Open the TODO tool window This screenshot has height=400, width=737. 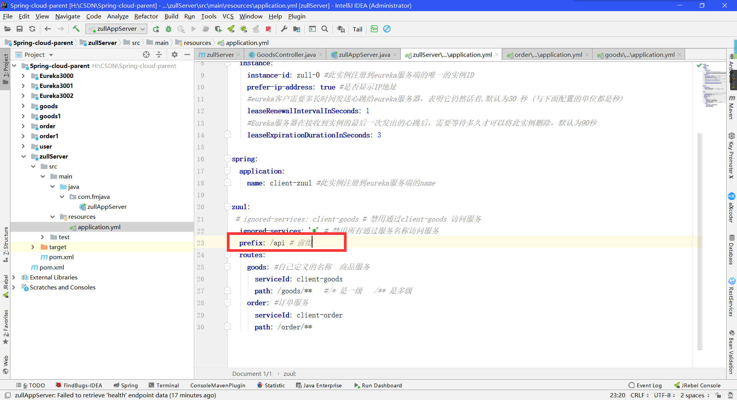point(31,385)
